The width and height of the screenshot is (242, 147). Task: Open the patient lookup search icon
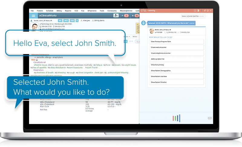click(x=116, y=15)
